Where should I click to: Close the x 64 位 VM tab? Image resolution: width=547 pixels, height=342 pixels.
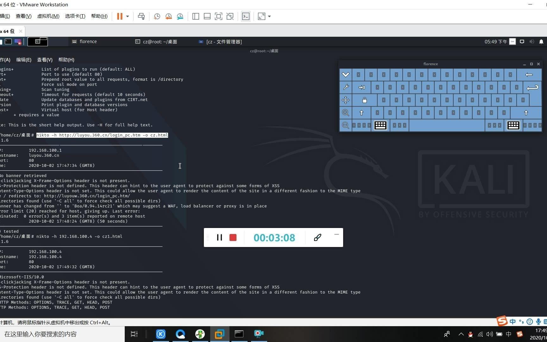[x=21, y=31]
